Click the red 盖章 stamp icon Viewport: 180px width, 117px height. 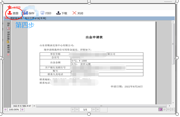(x=10, y=13)
